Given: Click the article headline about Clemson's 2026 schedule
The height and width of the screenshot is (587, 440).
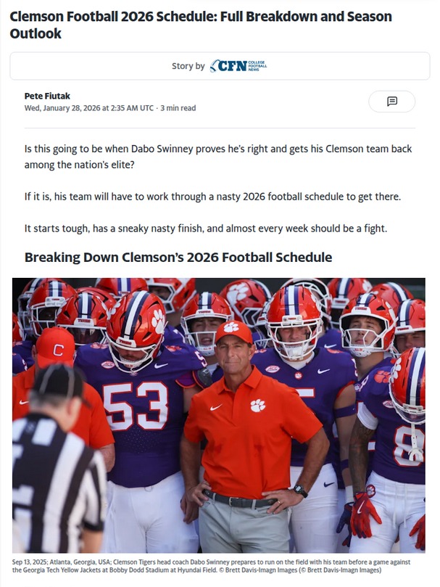Looking at the screenshot, I should pos(201,25).
